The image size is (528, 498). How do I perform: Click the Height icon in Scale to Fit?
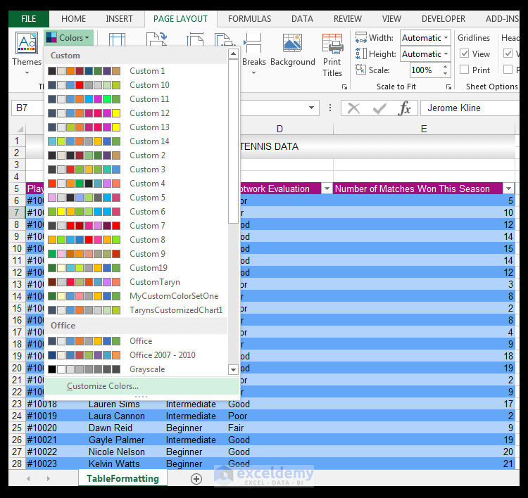point(360,54)
